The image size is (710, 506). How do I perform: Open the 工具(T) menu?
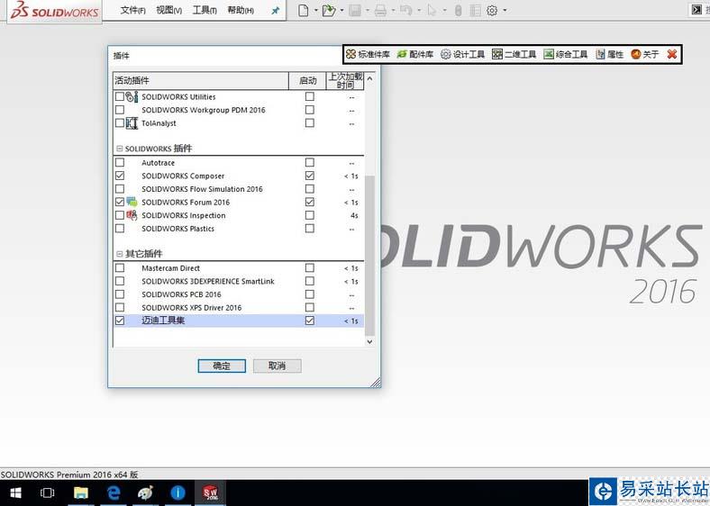tap(205, 10)
